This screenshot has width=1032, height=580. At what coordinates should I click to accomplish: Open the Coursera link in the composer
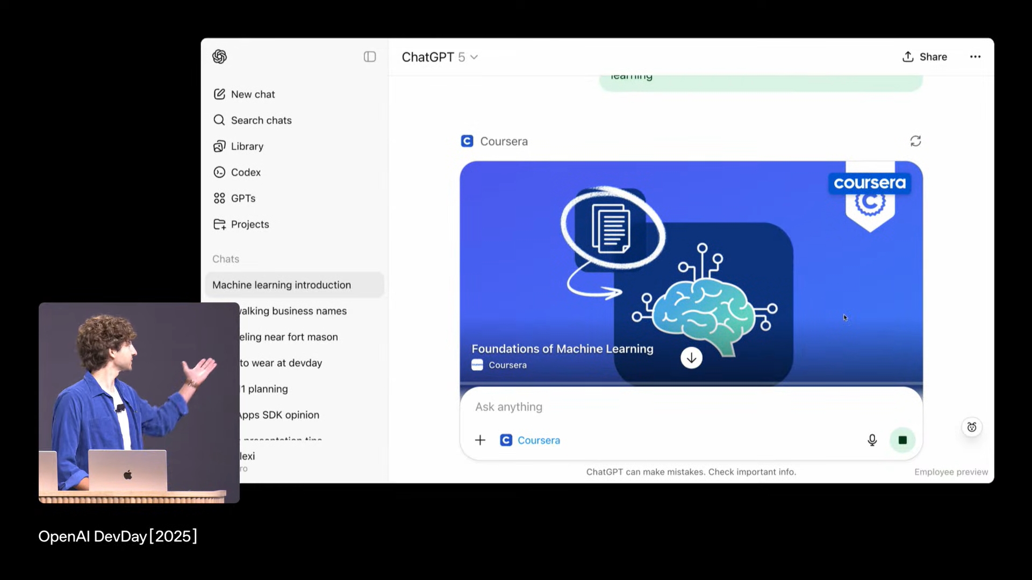pos(538,440)
